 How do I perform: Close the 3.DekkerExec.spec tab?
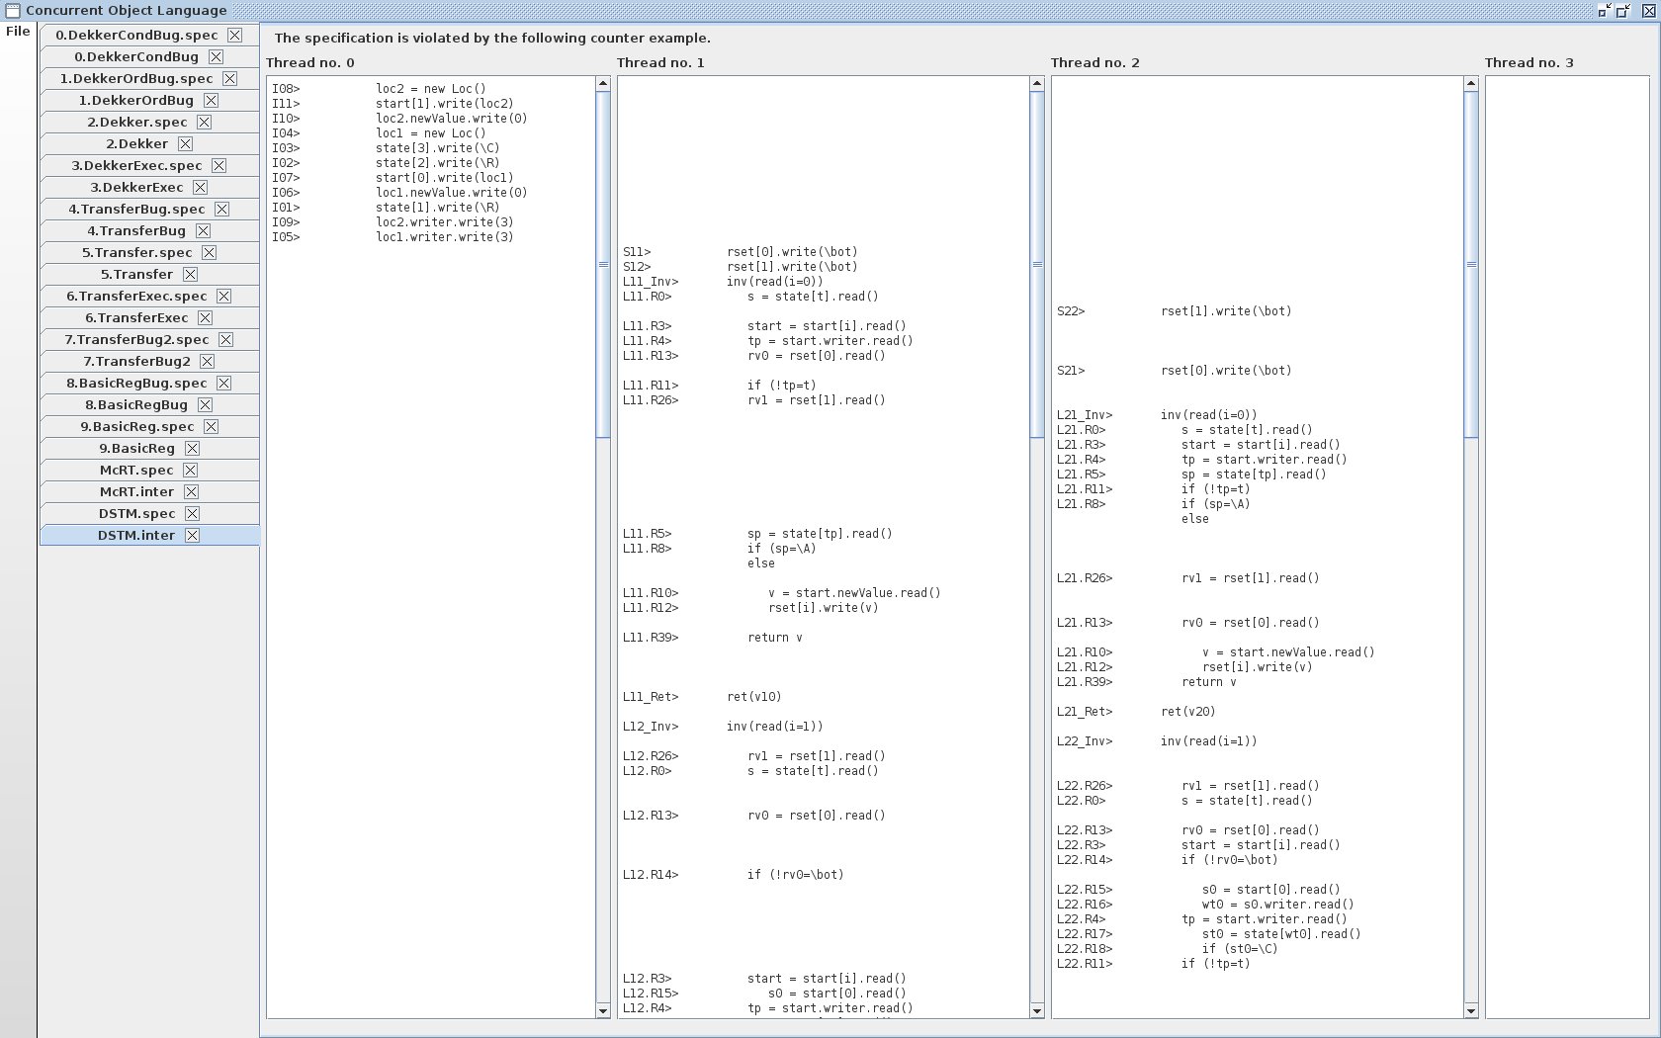(x=219, y=165)
